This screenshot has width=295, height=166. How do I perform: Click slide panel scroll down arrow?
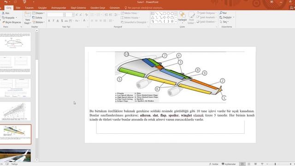37,160
